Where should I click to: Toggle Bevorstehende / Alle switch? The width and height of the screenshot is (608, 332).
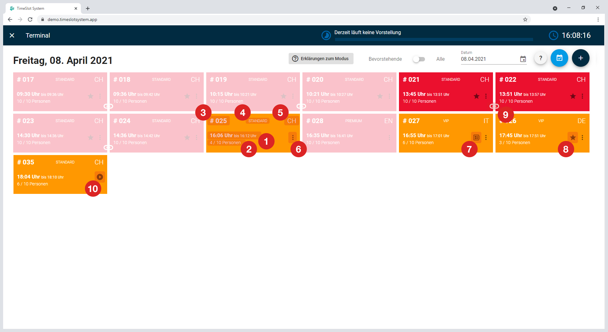point(419,59)
